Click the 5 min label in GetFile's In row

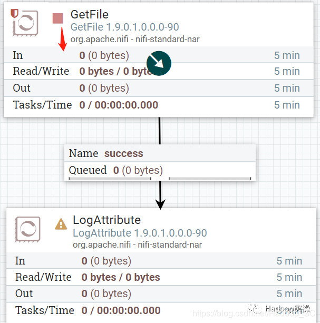tap(287, 55)
